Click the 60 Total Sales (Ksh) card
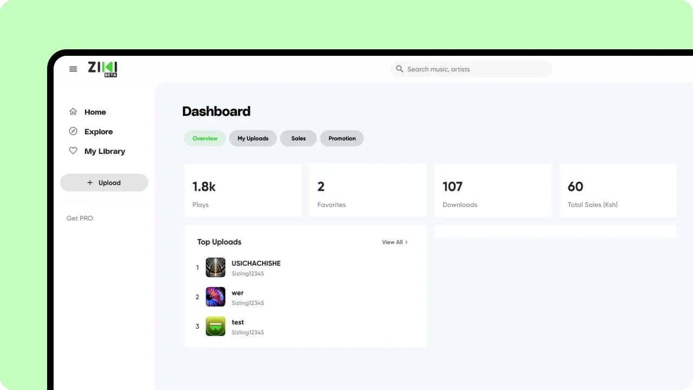The width and height of the screenshot is (693, 390). coord(618,190)
